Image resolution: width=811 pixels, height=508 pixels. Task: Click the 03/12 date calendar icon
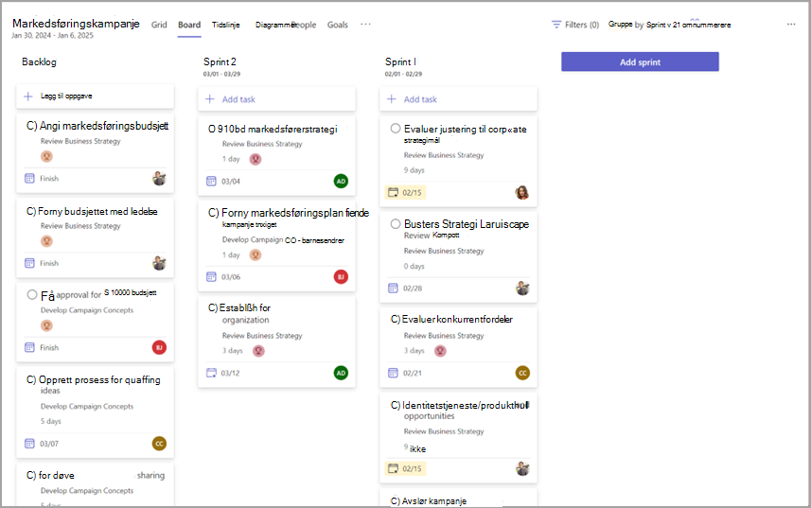(x=212, y=373)
